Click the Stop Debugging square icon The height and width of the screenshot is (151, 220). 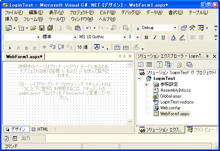26,48
